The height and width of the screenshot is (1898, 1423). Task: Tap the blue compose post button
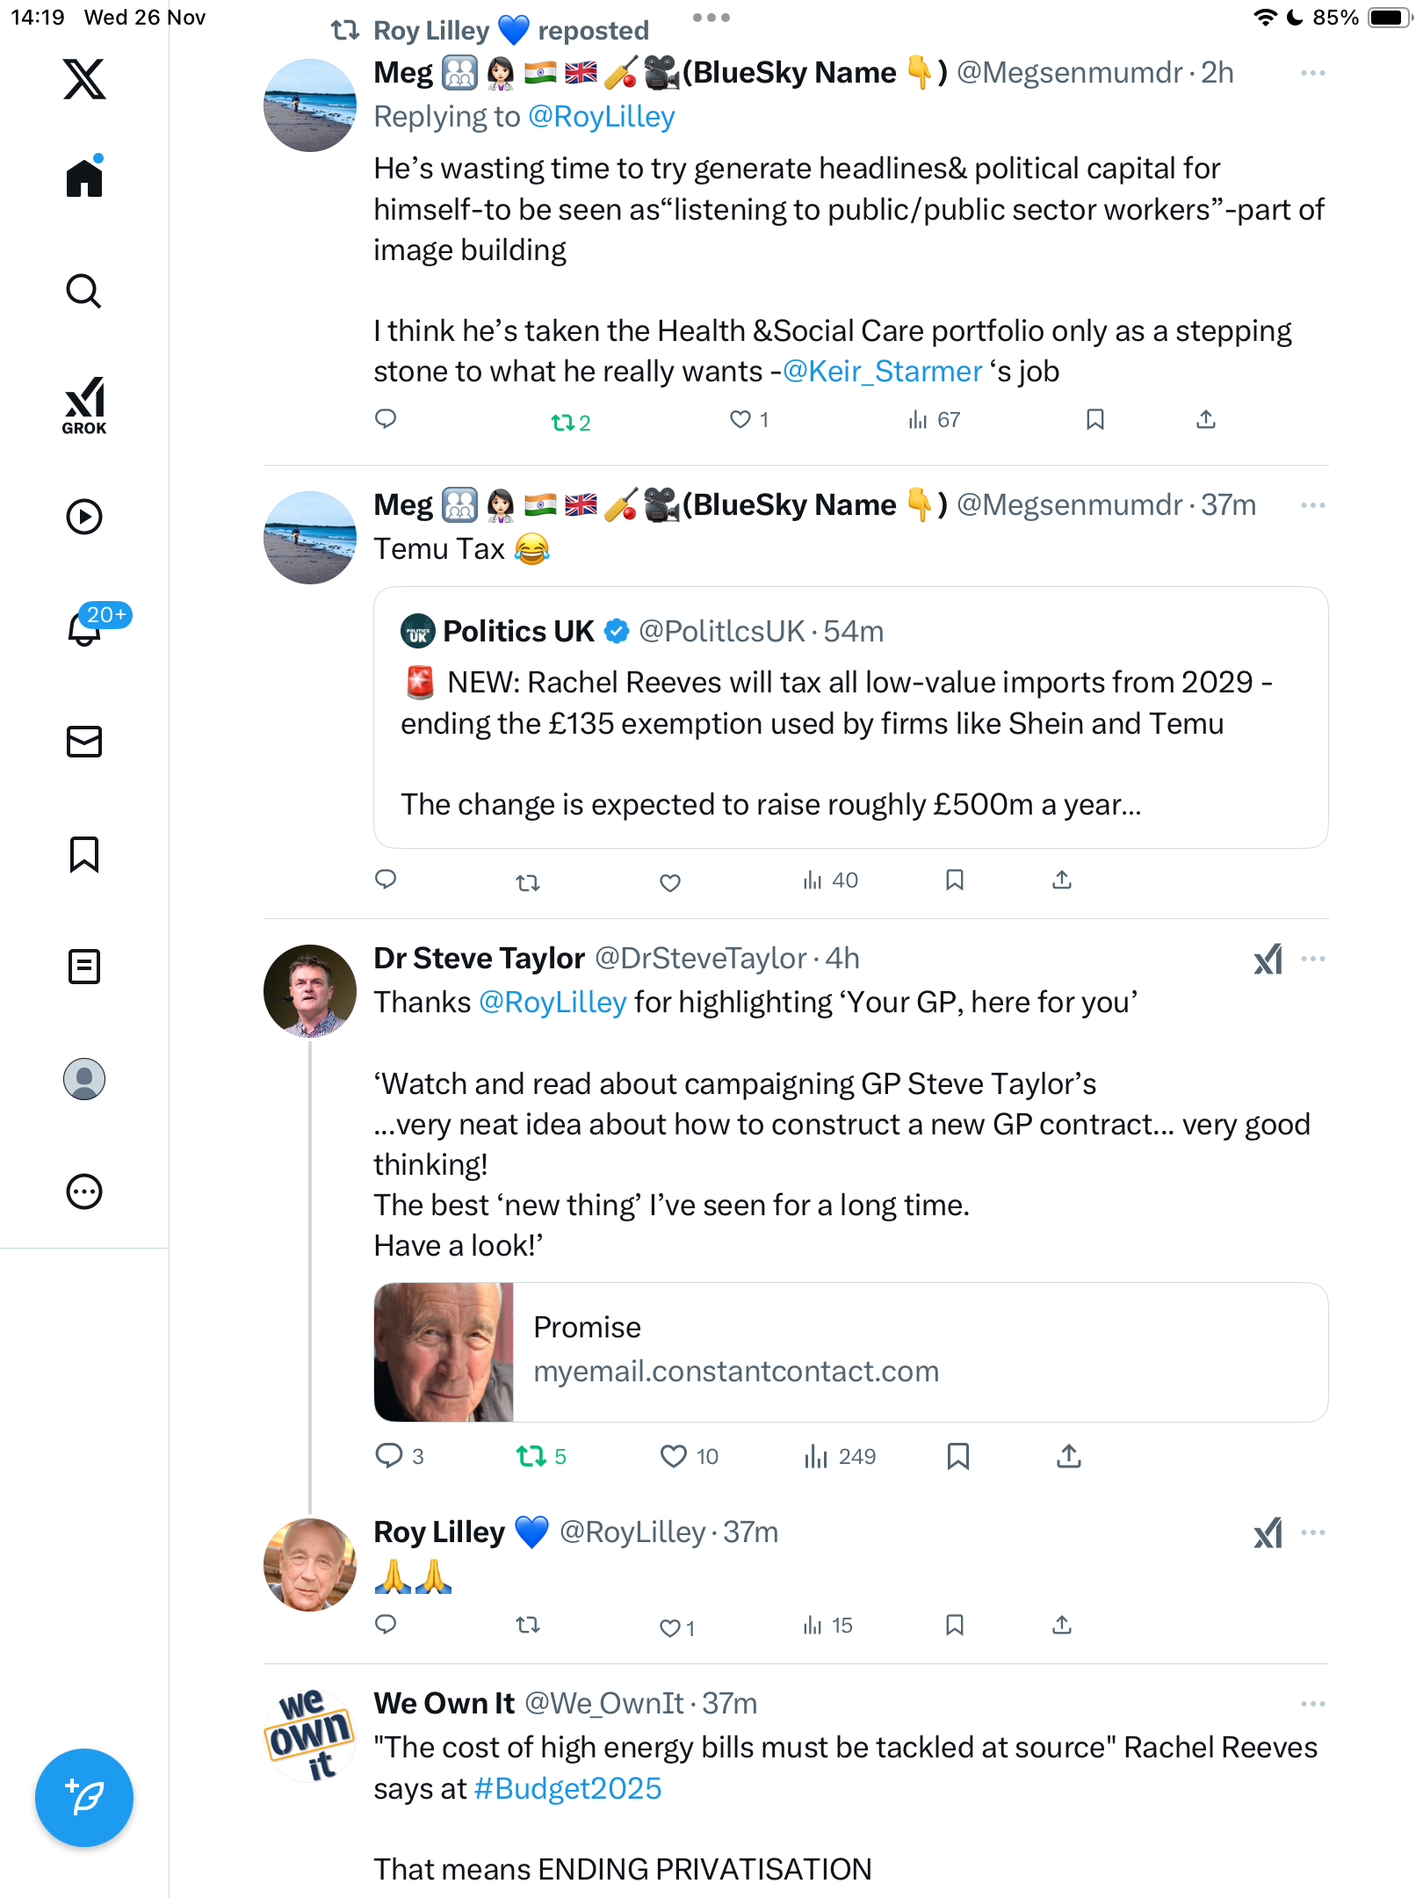pos(84,1798)
